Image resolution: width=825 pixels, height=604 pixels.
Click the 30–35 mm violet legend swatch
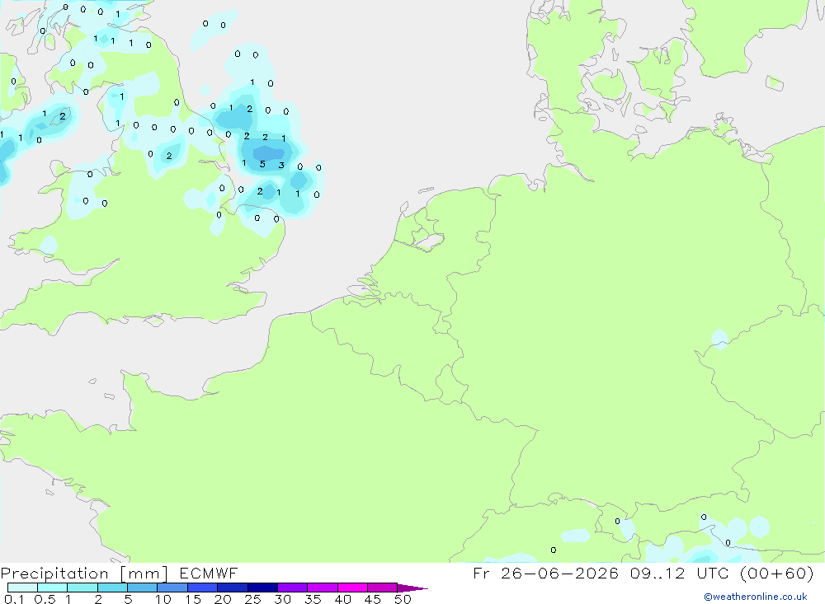pos(293,588)
